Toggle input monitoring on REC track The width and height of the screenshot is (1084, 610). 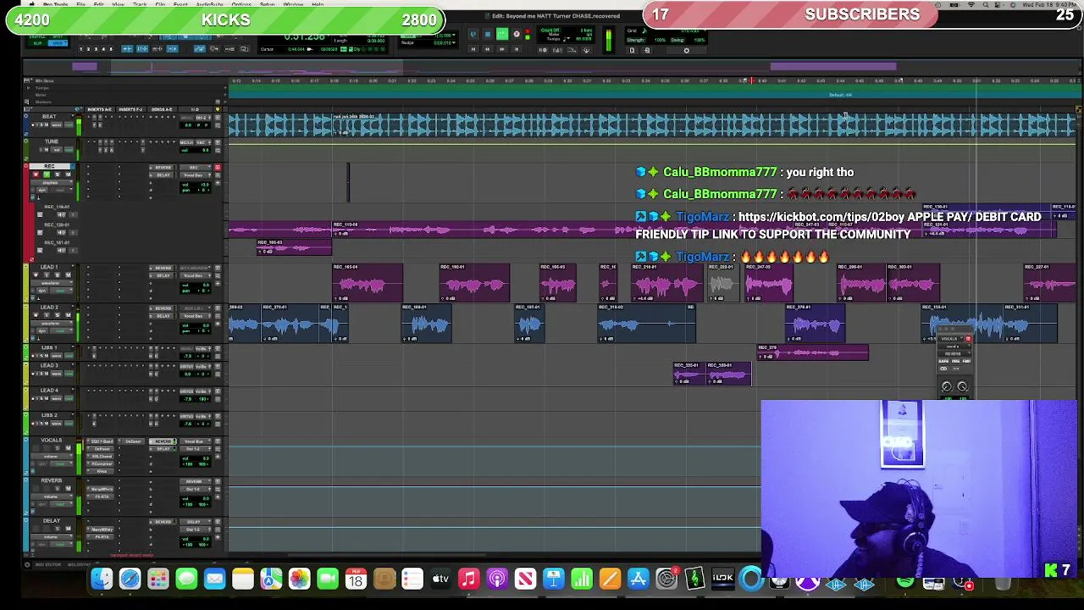click(x=47, y=175)
